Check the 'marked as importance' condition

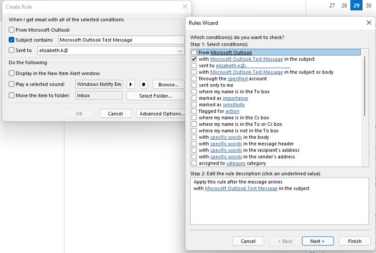point(194,98)
